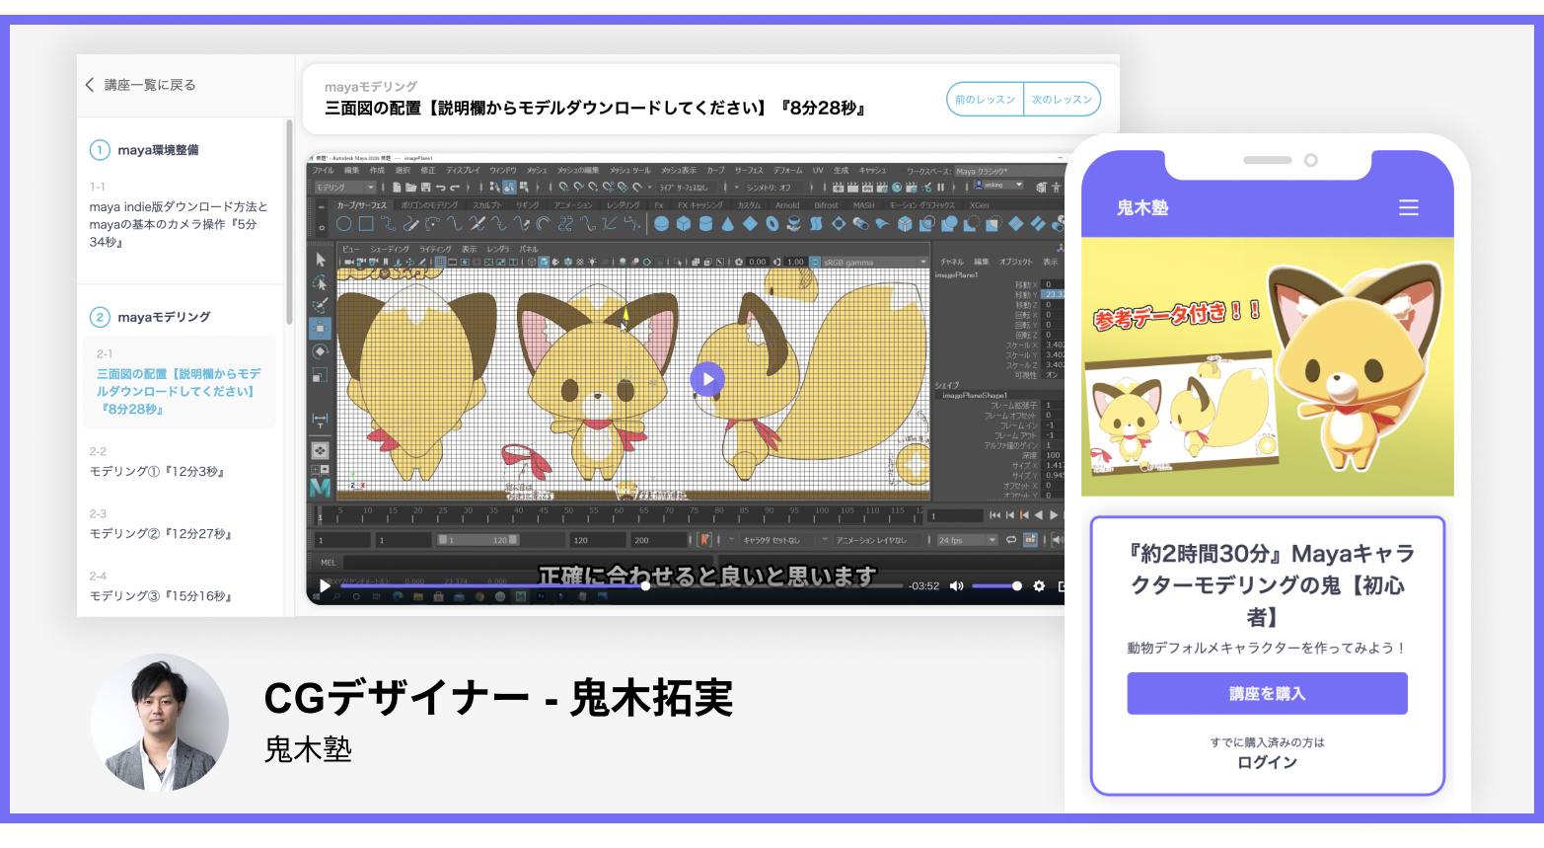Image resolution: width=1544 pixels, height=848 pixels.
Task: Open the ファイル menu in Maya
Action: (x=324, y=171)
